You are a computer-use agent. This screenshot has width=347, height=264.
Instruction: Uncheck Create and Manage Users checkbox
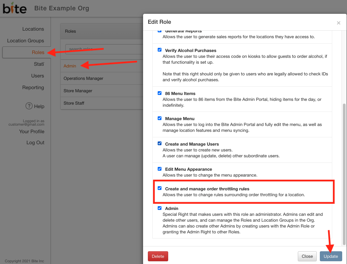[160, 144]
